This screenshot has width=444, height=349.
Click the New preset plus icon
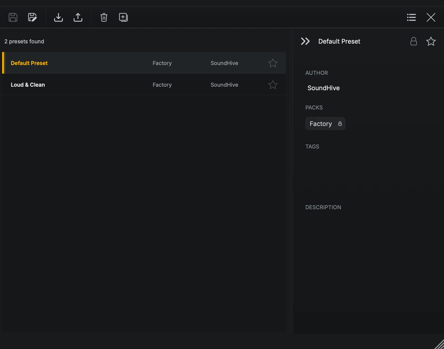pos(123,17)
